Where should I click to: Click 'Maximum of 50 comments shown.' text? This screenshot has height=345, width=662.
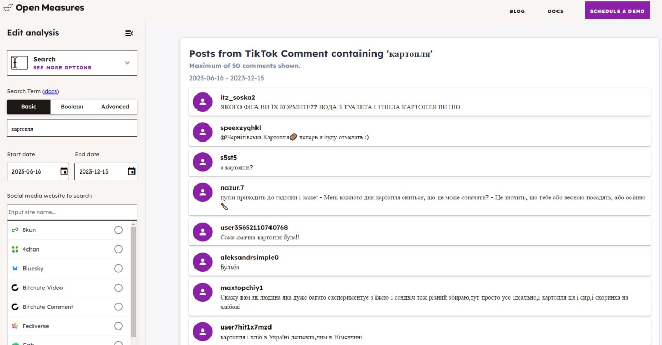[x=245, y=66]
